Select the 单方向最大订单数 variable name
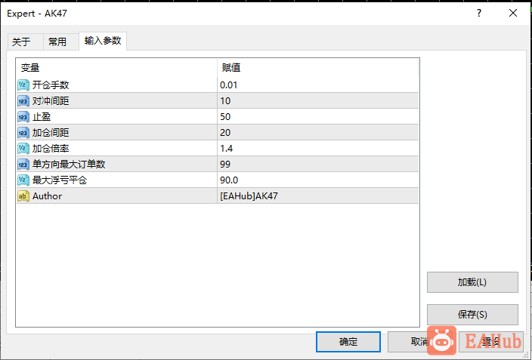The image size is (532, 360). pyautogui.click(x=69, y=165)
